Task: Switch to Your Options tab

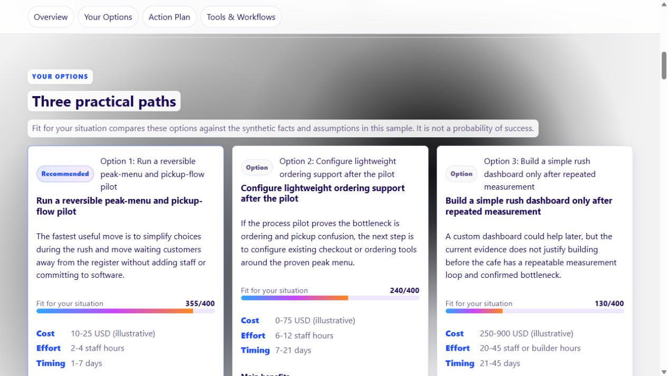Action: click(x=108, y=17)
